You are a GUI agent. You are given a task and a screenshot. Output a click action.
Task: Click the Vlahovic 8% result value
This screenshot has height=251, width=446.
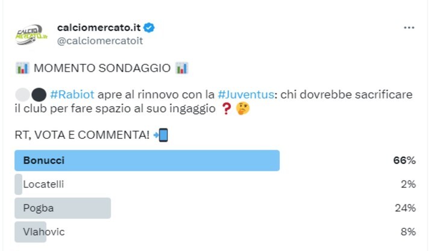coord(407,232)
